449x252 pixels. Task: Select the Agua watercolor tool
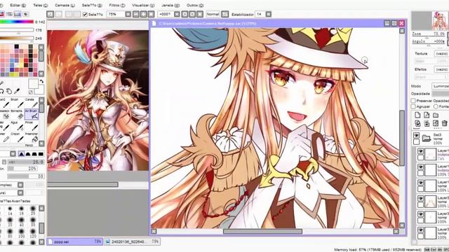click(x=18, y=126)
